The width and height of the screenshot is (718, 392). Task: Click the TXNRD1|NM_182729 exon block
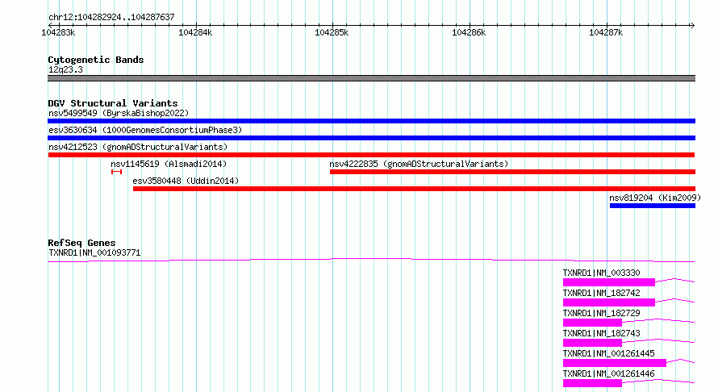(592, 323)
